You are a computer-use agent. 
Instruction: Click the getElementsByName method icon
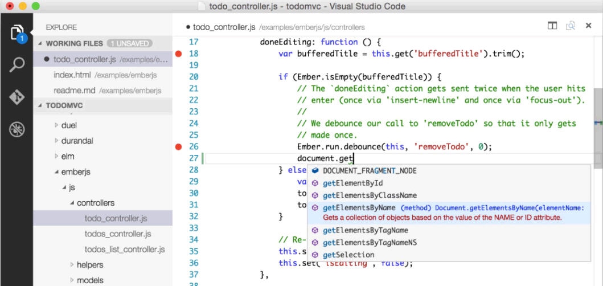[x=315, y=208]
